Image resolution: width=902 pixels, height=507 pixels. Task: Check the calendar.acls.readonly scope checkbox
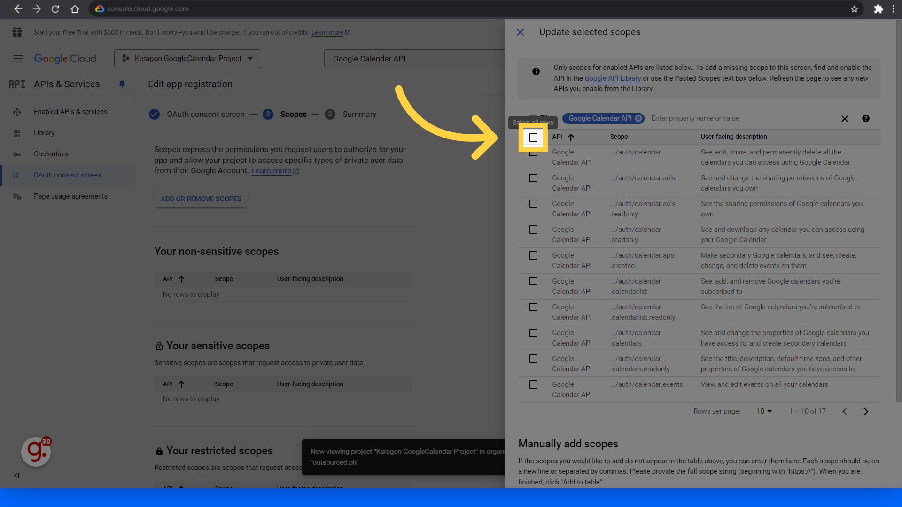click(533, 204)
